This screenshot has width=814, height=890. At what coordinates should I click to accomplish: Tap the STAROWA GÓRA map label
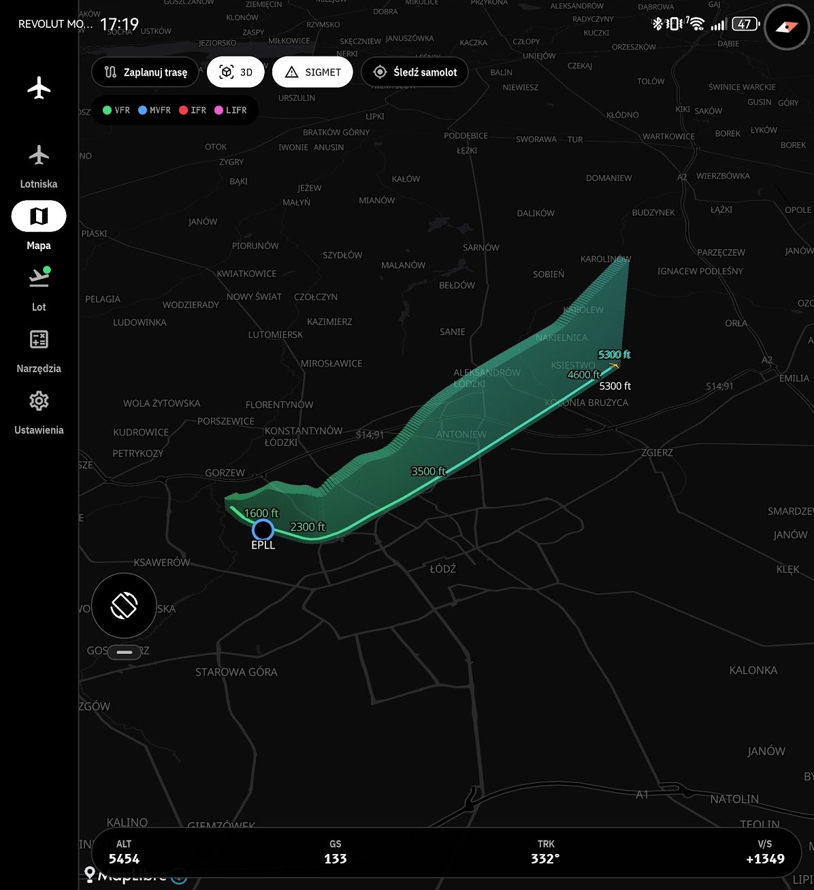click(x=236, y=672)
